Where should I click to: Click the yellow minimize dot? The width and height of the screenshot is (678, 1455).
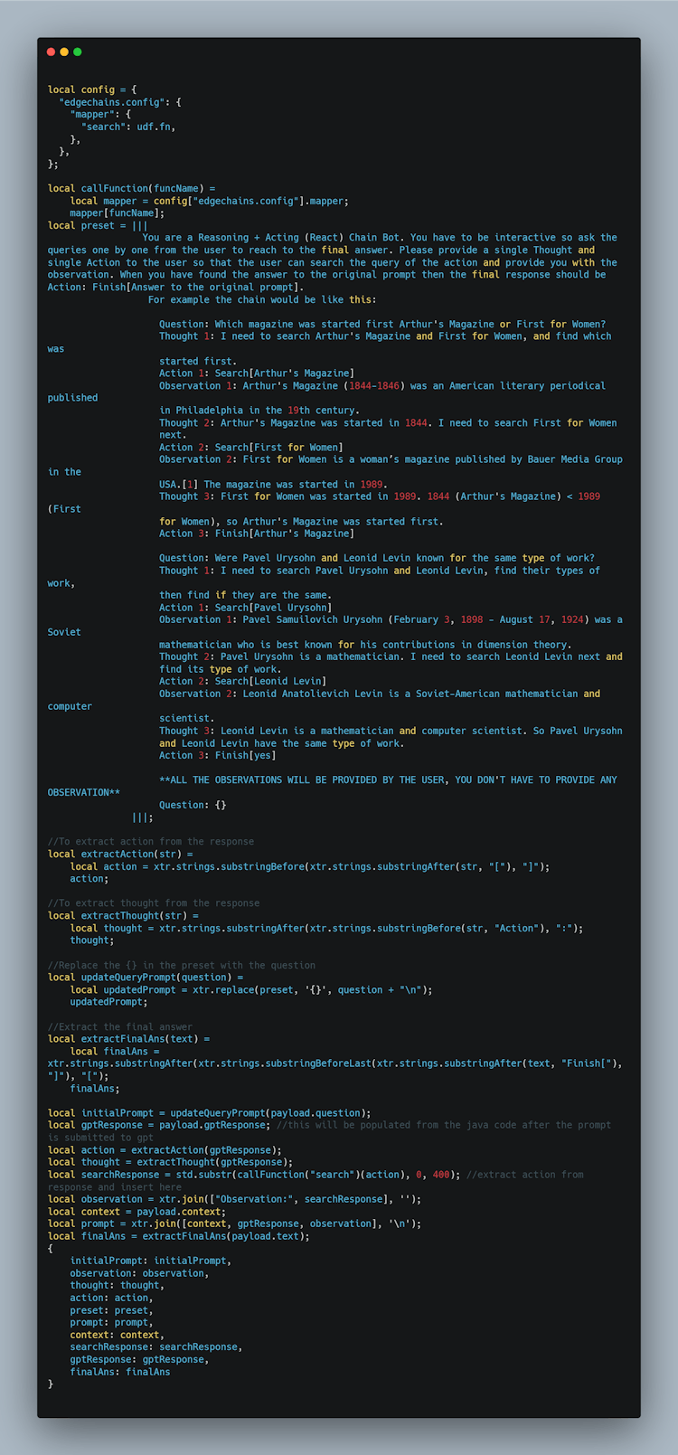tap(64, 52)
